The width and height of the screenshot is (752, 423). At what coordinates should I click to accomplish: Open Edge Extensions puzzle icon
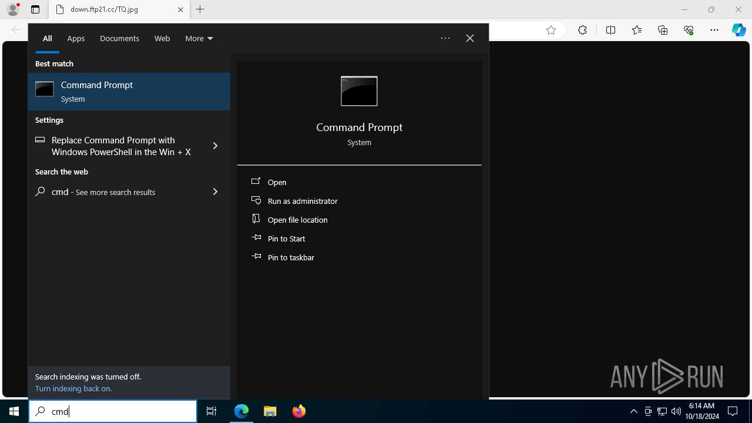582,31
